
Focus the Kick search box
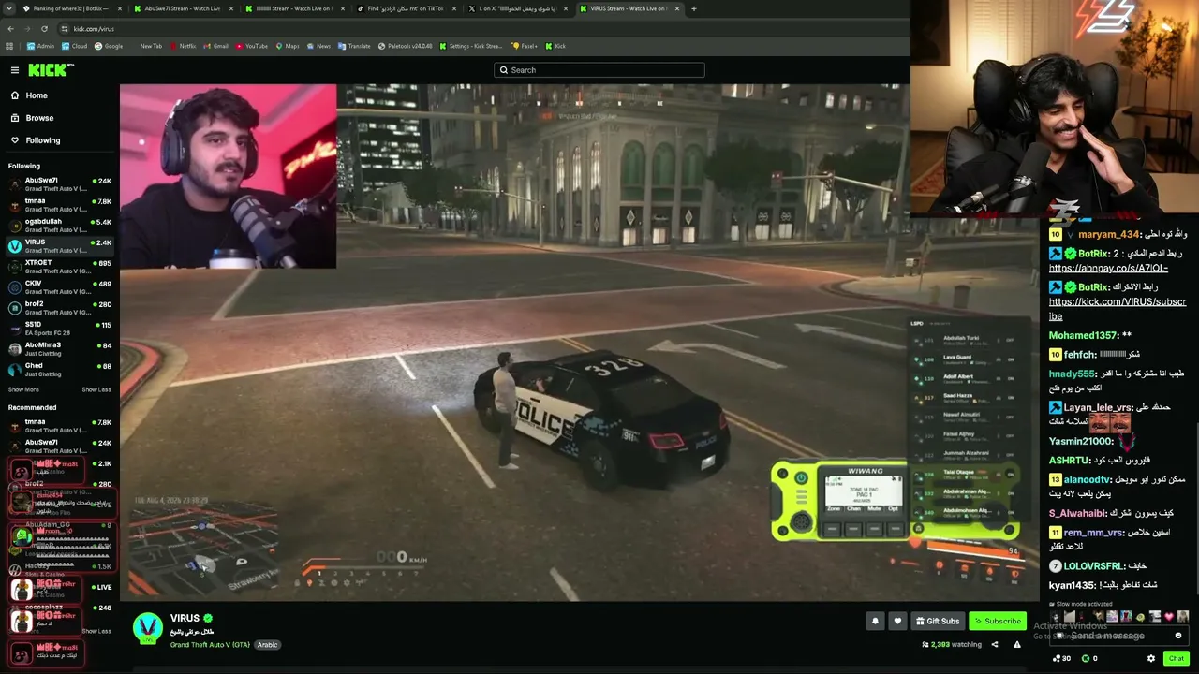599,70
